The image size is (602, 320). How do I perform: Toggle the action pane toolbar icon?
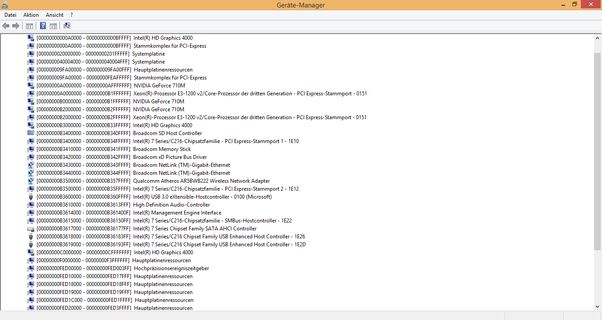click(53, 26)
